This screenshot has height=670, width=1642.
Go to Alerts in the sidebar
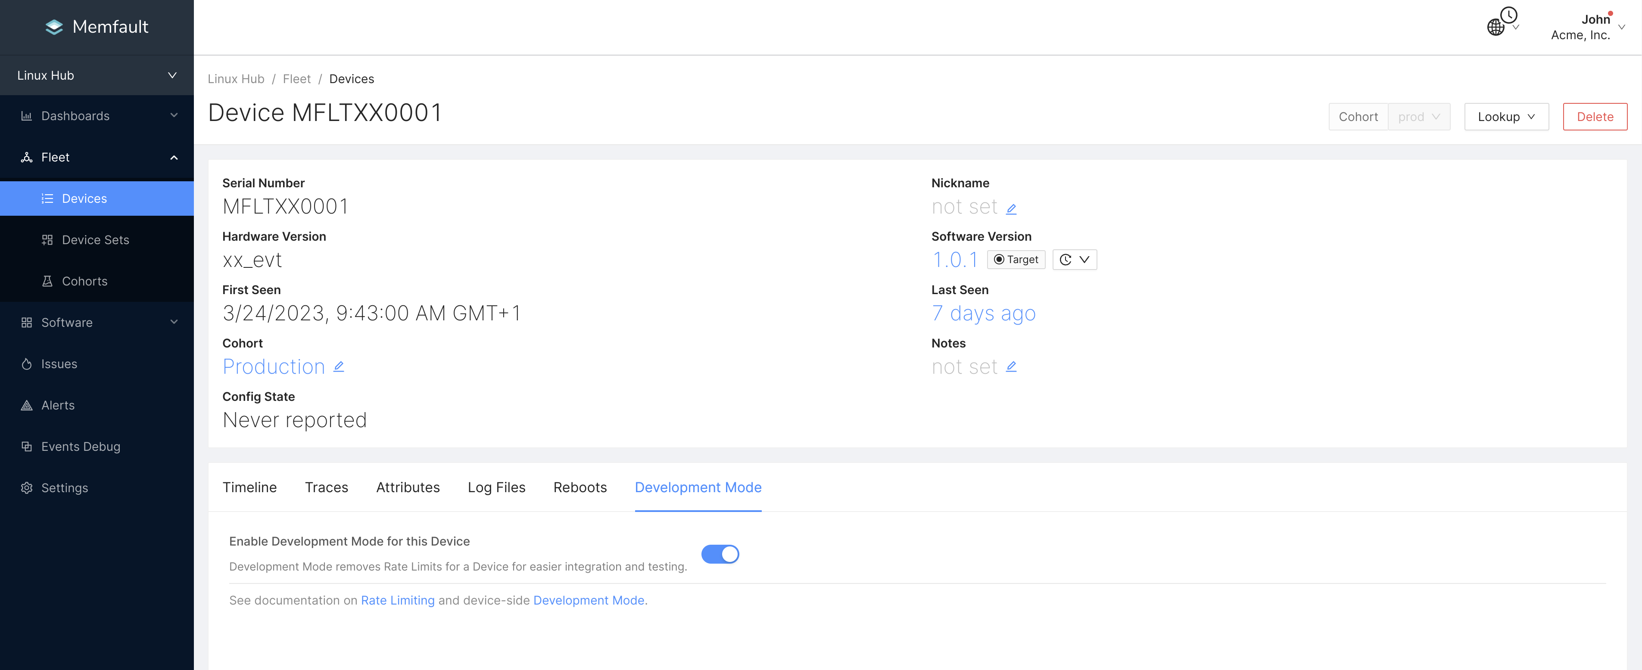coord(57,405)
